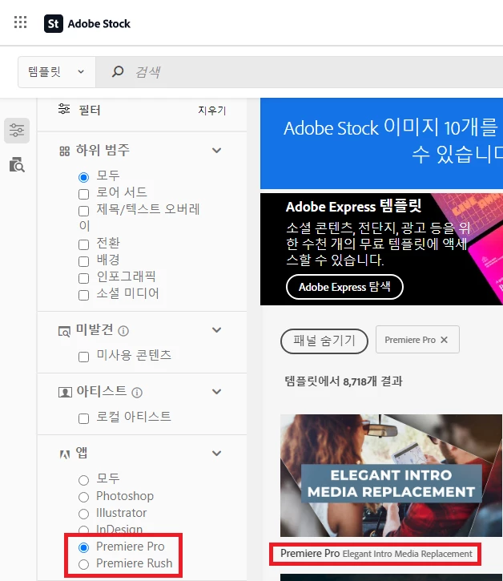Select the Illustrator app radio button

click(x=84, y=514)
